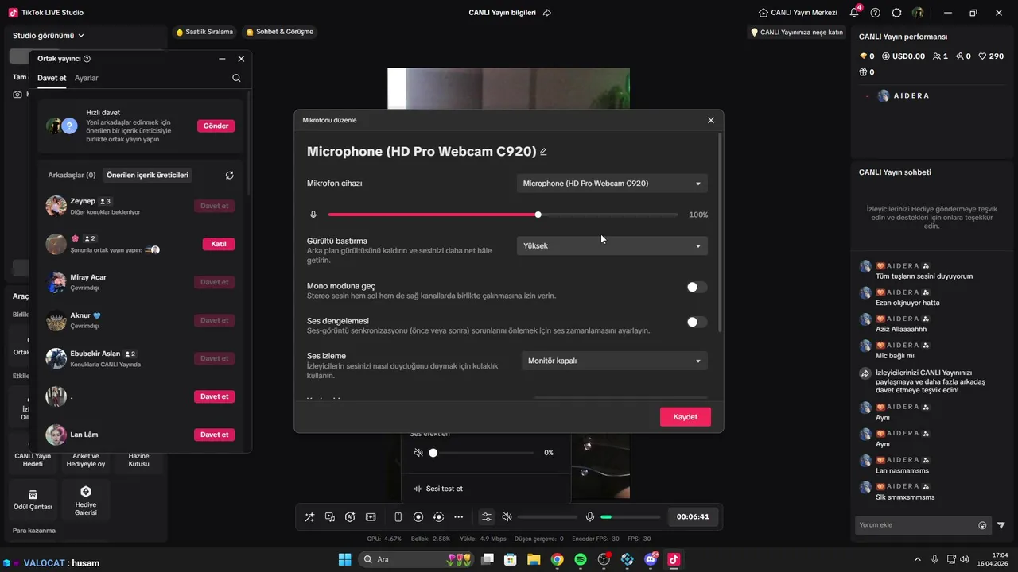The image size is (1018, 572).
Task: Open Hediye Galerisi tile
Action: pyautogui.click(x=86, y=499)
